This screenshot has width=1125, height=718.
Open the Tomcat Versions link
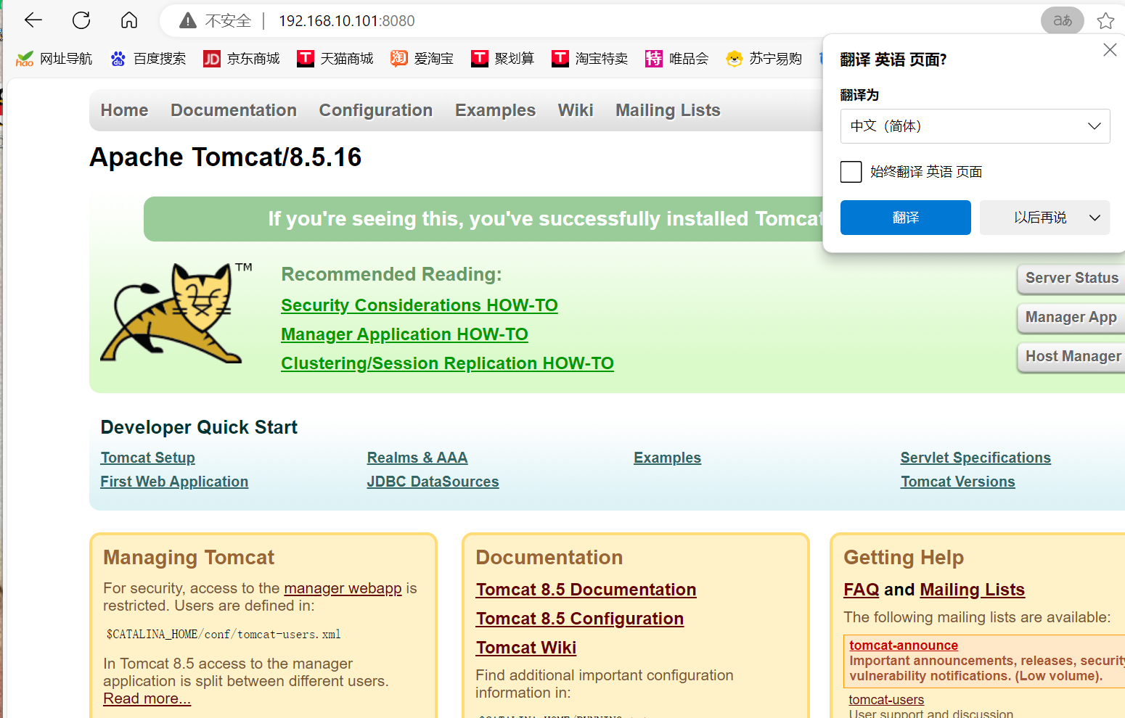(958, 482)
